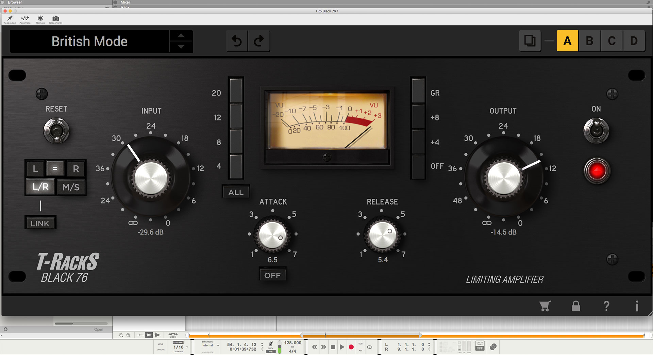Toggle the attack OFF button
This screenshot has height=355, width=653.
point(272,275)
